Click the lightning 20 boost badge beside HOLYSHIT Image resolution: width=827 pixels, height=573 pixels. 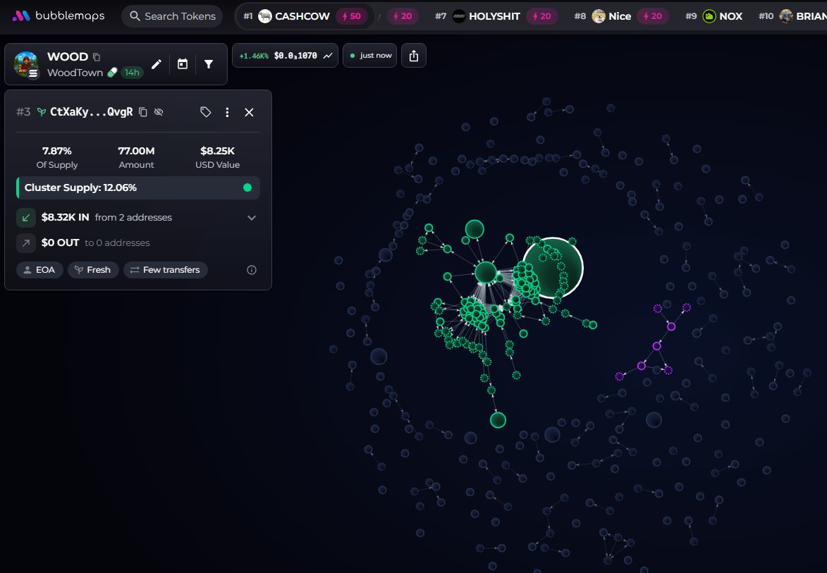tap(541, 16)
